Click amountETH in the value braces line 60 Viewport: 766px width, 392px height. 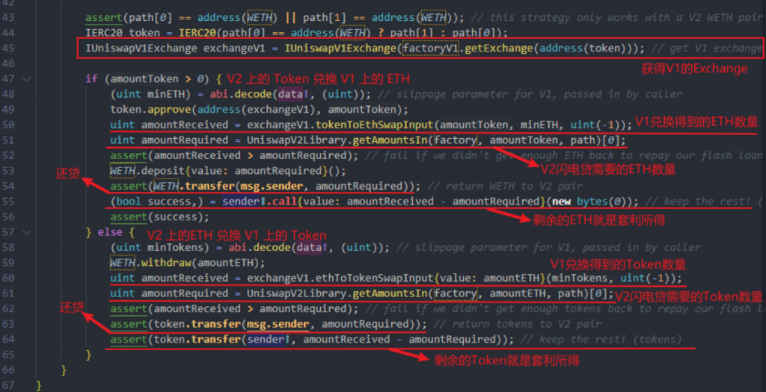coord(512,279)
